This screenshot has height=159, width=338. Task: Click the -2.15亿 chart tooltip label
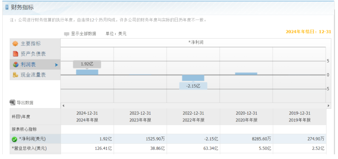pos(194,86)
